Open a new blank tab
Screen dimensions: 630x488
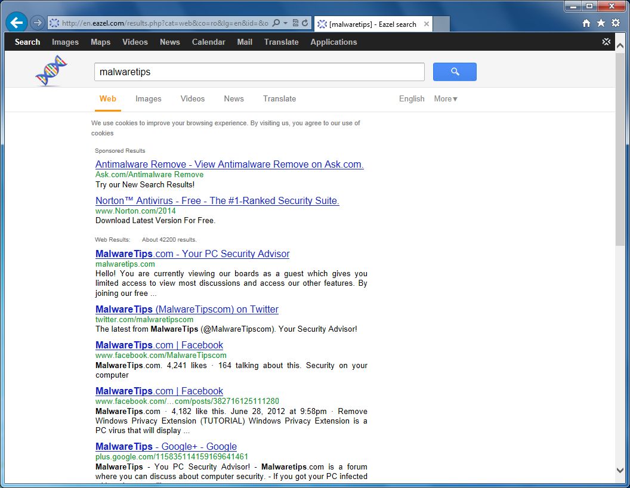point(441,24)
